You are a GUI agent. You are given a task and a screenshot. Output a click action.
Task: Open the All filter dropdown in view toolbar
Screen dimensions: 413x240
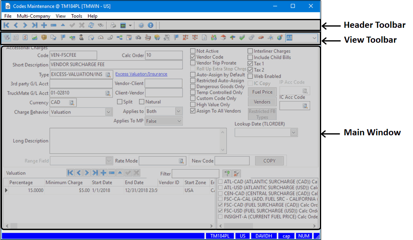[314, 38]
